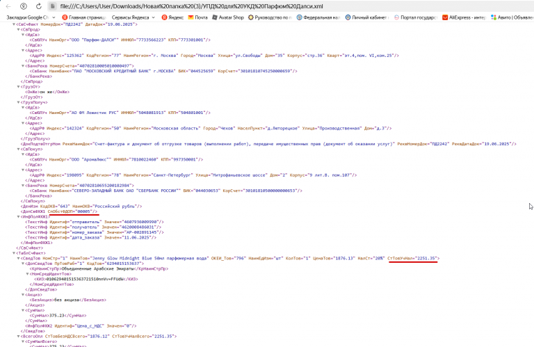This screenshot has width=534, height=347.
Task: Open the Закладки Google Ch bookmarks folder
Action: pos(31,17)
